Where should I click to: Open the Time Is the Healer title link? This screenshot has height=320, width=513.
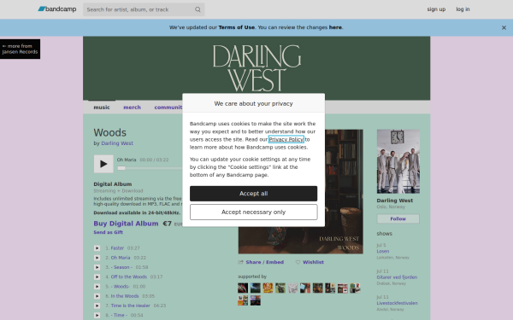[130, 305]
